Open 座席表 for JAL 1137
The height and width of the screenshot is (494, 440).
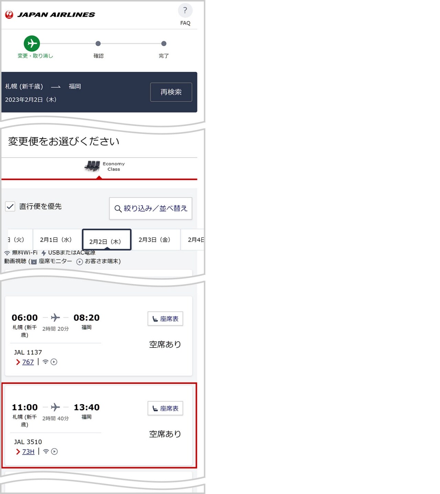165,319
